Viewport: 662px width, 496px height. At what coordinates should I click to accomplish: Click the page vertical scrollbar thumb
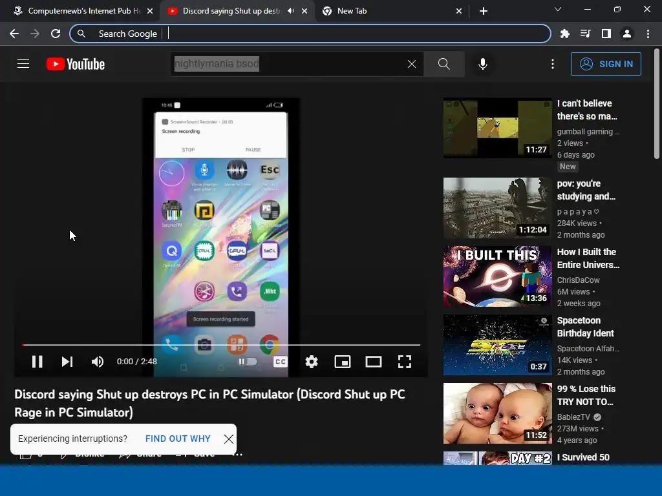tap(657, 104)
